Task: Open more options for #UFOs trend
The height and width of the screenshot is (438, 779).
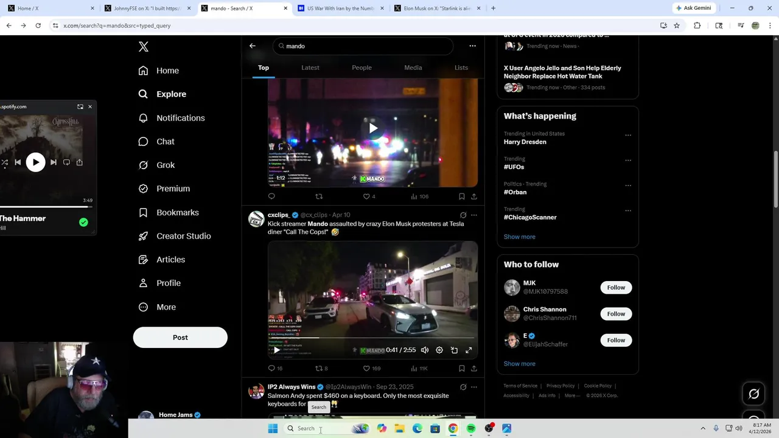Action: pos(628,161)
